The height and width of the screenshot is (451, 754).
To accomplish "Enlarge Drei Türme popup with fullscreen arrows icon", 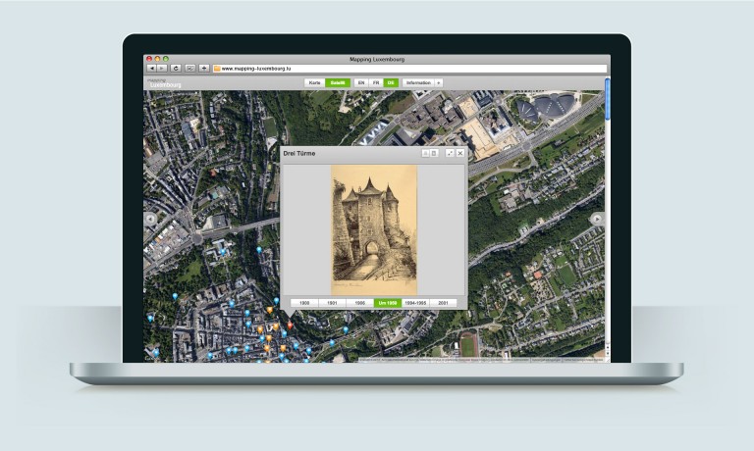I will 450,153.
